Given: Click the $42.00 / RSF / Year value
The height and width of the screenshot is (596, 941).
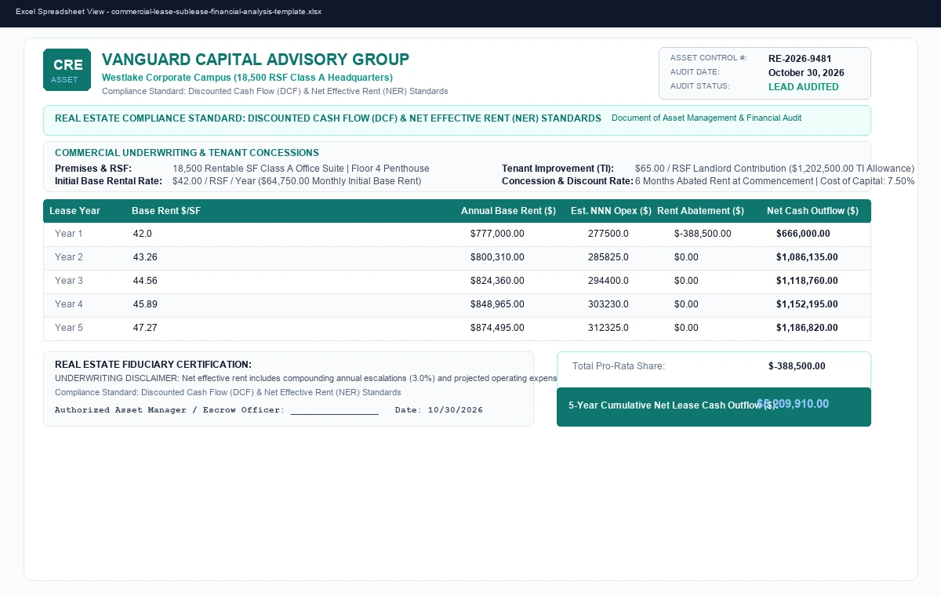Looking at the screenshot, I should pos(296,181).
